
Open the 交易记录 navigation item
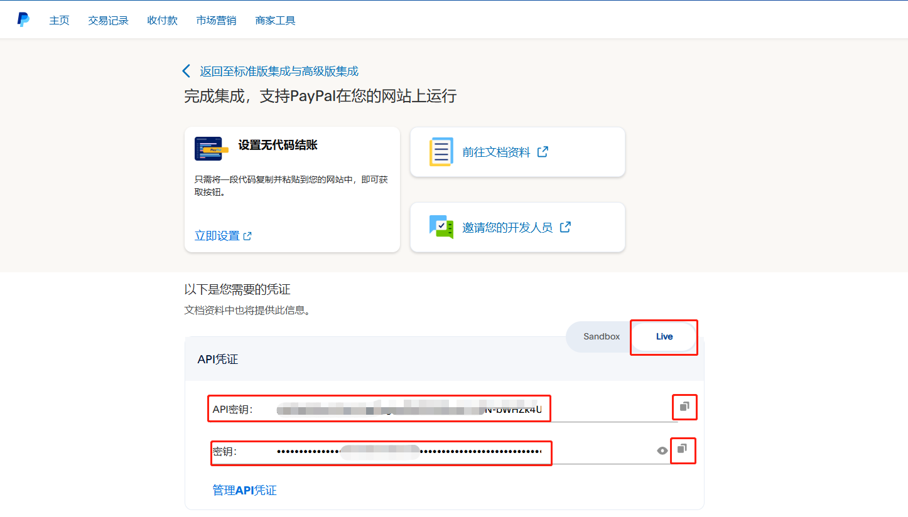coord(109,21)
